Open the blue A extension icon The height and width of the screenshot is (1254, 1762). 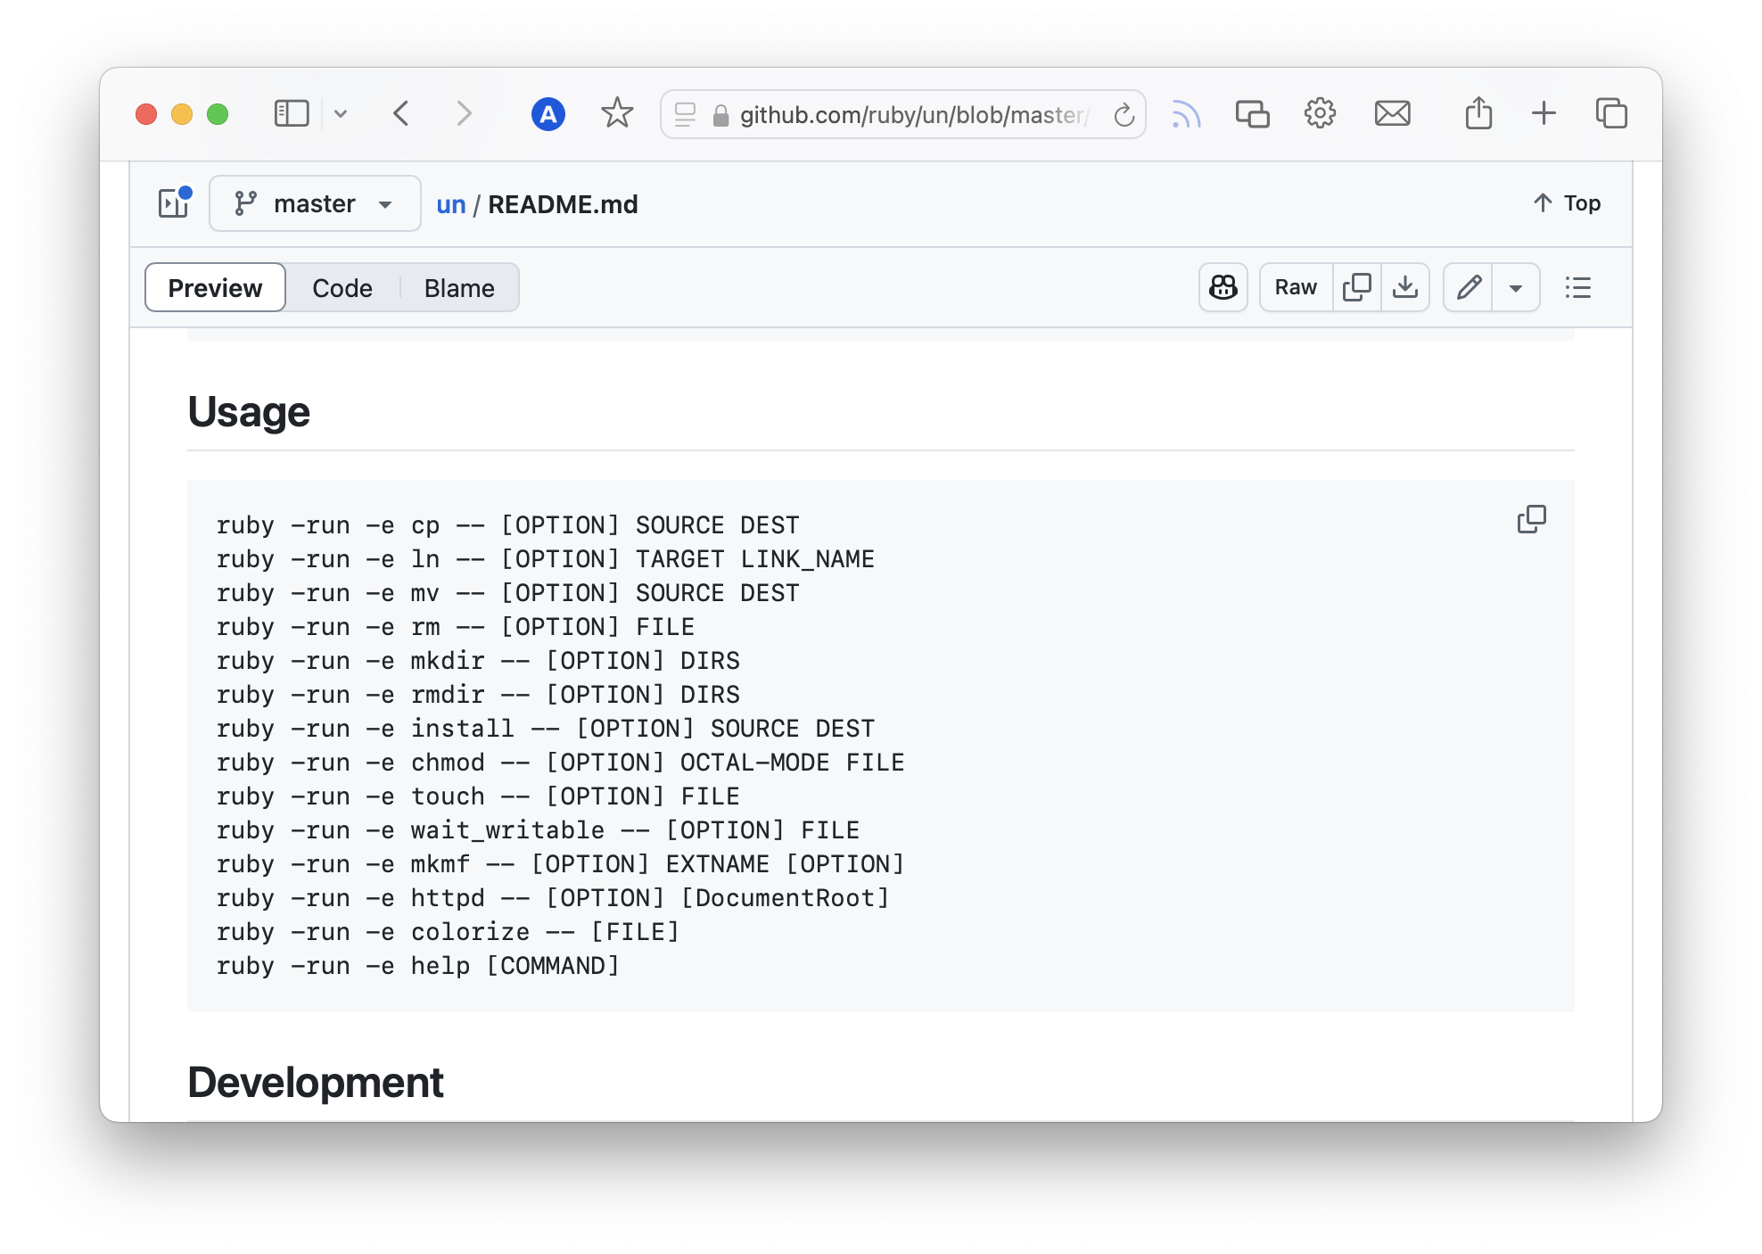pos(548,114)
